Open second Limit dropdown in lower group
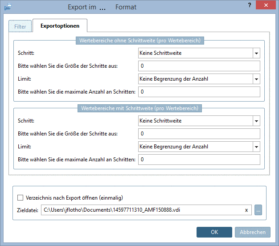 256,147
